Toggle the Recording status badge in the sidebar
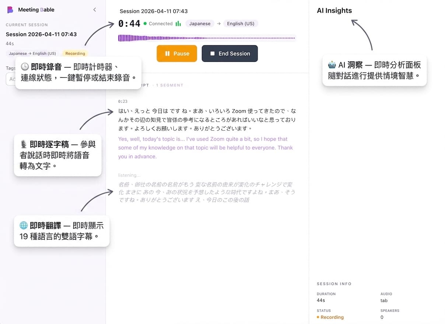Viewport: 445px width, 324px height. pos(74,53)
